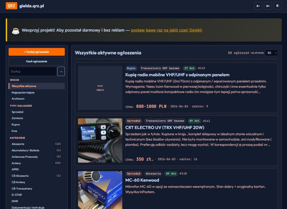
Task: Open 'DMR' category
Action: pyautogui.click(x=37, y=201)
